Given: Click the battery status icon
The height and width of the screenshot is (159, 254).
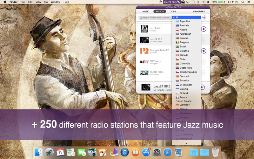Looking at the screenshot, I should click(x=221, y=2).
